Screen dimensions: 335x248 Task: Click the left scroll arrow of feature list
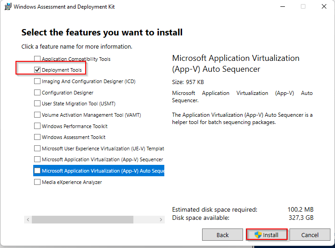click(28, 219)
